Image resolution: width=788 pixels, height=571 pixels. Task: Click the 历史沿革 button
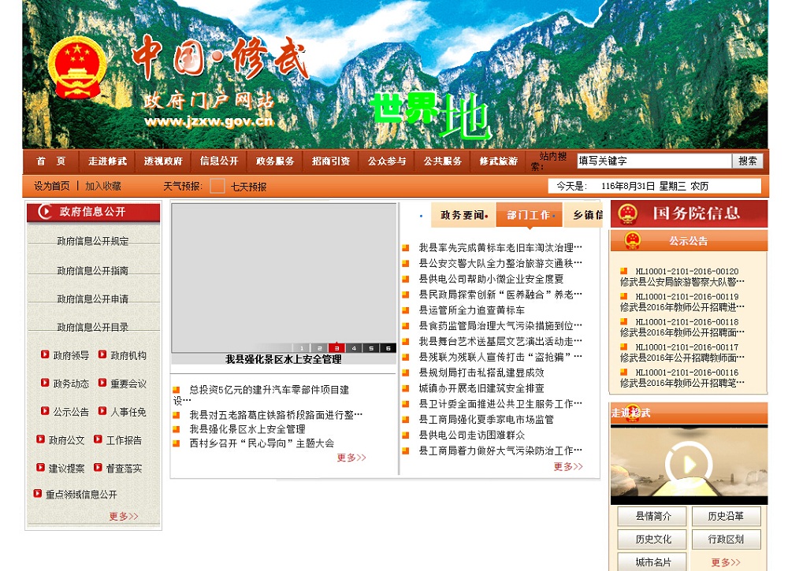[x=727, y=516]
